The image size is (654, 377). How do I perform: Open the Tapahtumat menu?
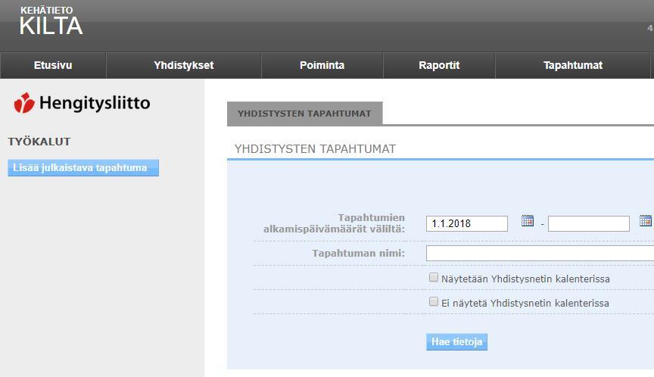point(573,65)
